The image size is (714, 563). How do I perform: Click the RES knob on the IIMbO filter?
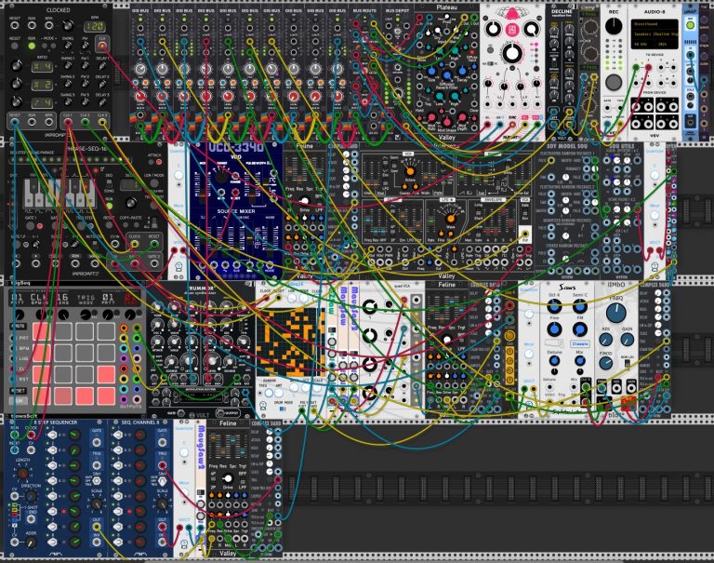605,340
